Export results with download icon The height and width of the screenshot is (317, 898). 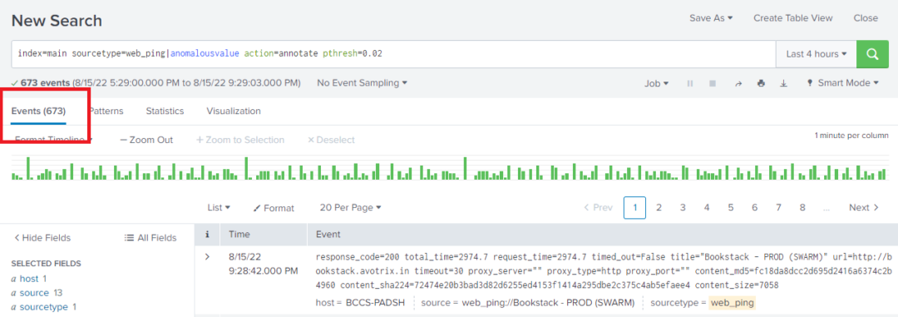(x=783, y=83)
